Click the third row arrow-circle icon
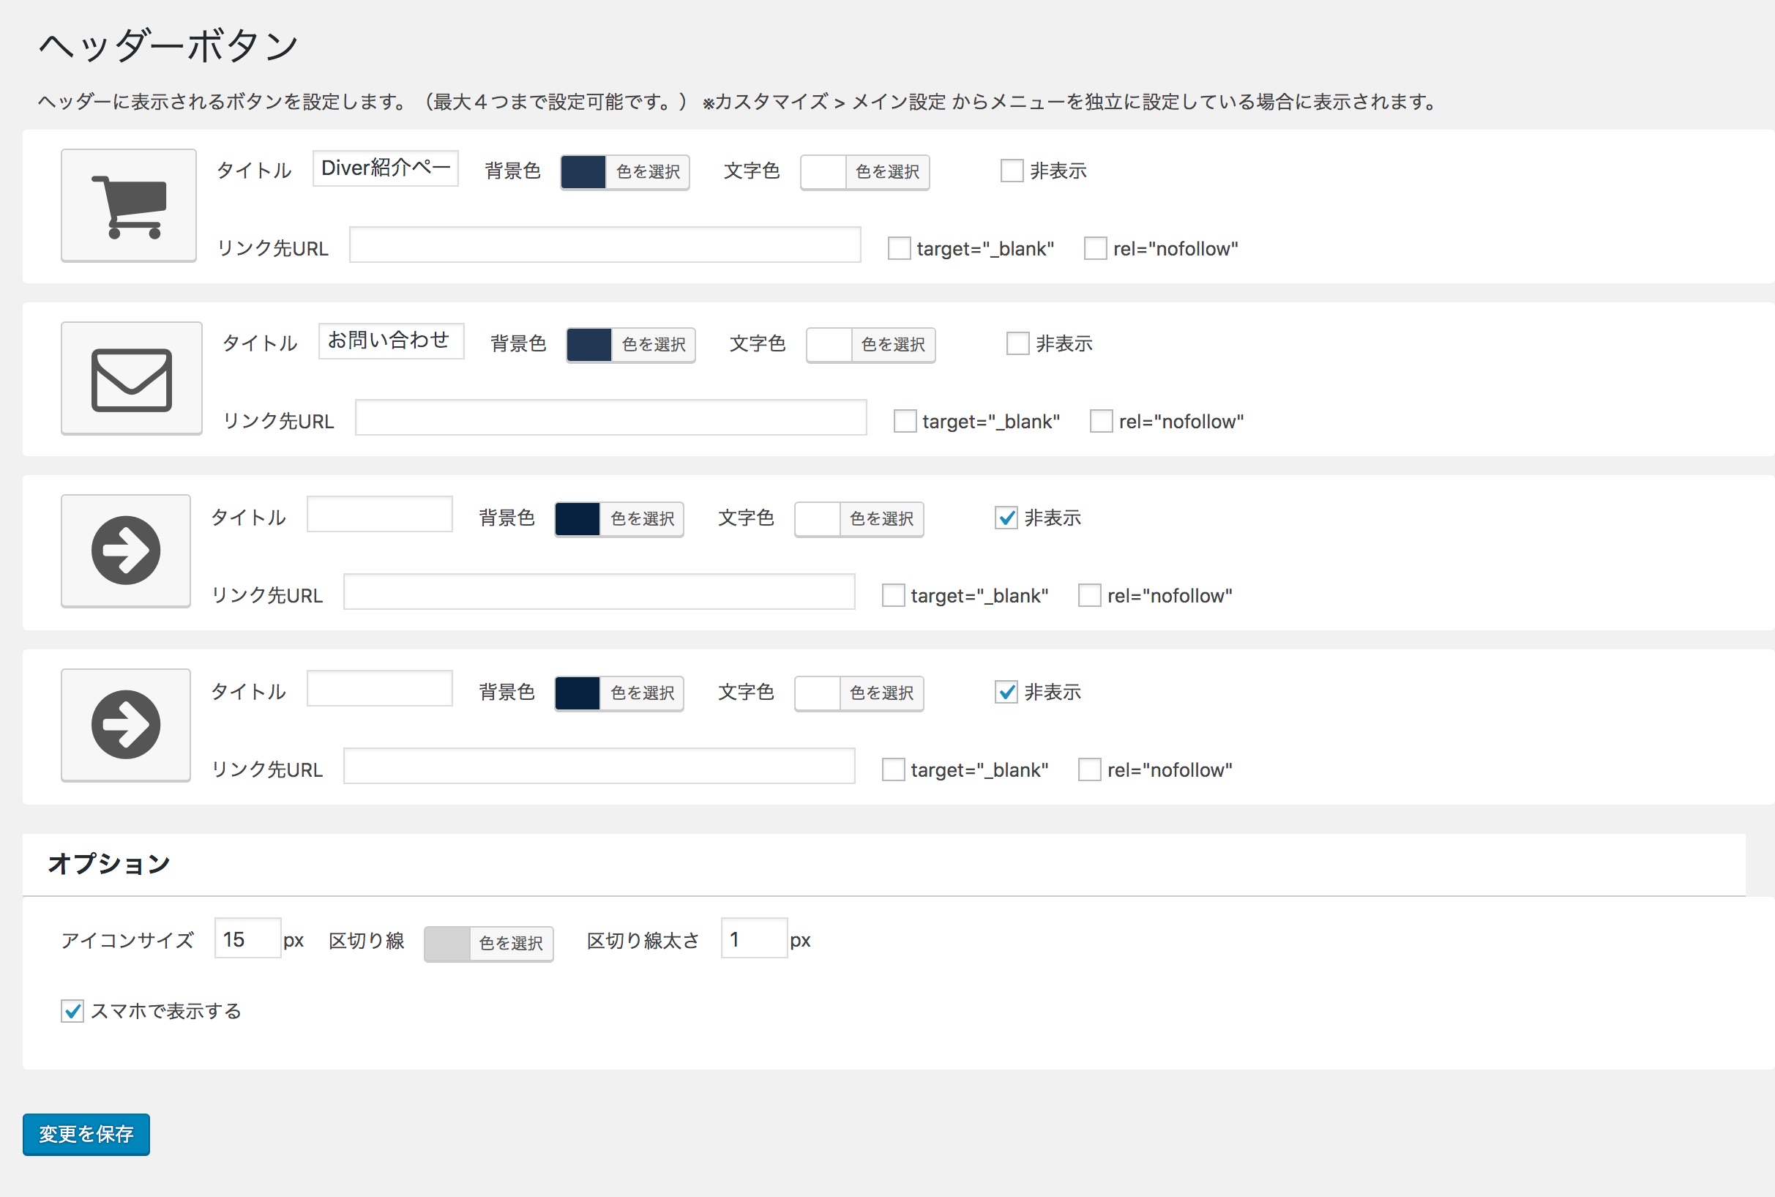 pyautogui.click(x=126, y=551)
